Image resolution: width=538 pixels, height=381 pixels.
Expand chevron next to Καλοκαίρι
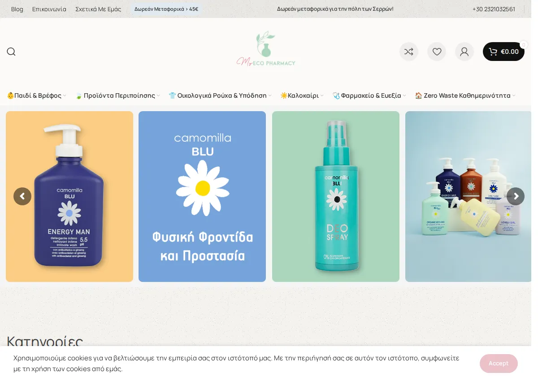click(x=322, y=95)
